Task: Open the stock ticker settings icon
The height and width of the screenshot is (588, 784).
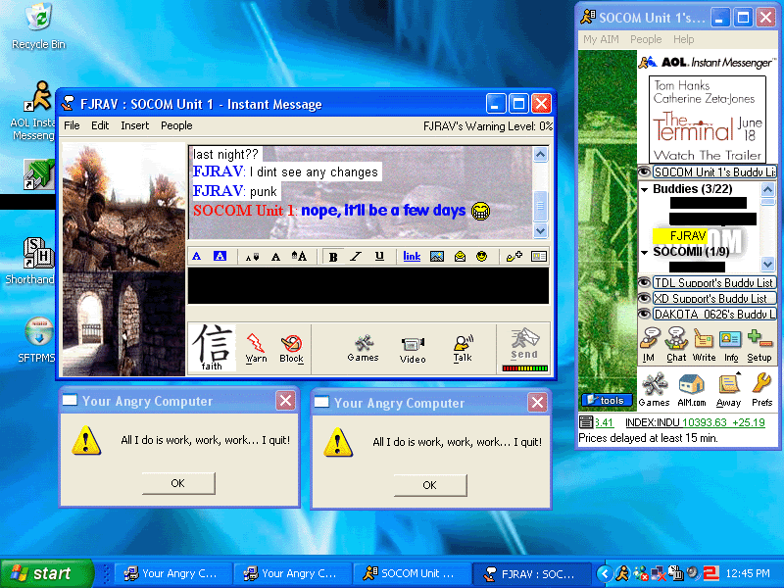Action: point(586,422)
